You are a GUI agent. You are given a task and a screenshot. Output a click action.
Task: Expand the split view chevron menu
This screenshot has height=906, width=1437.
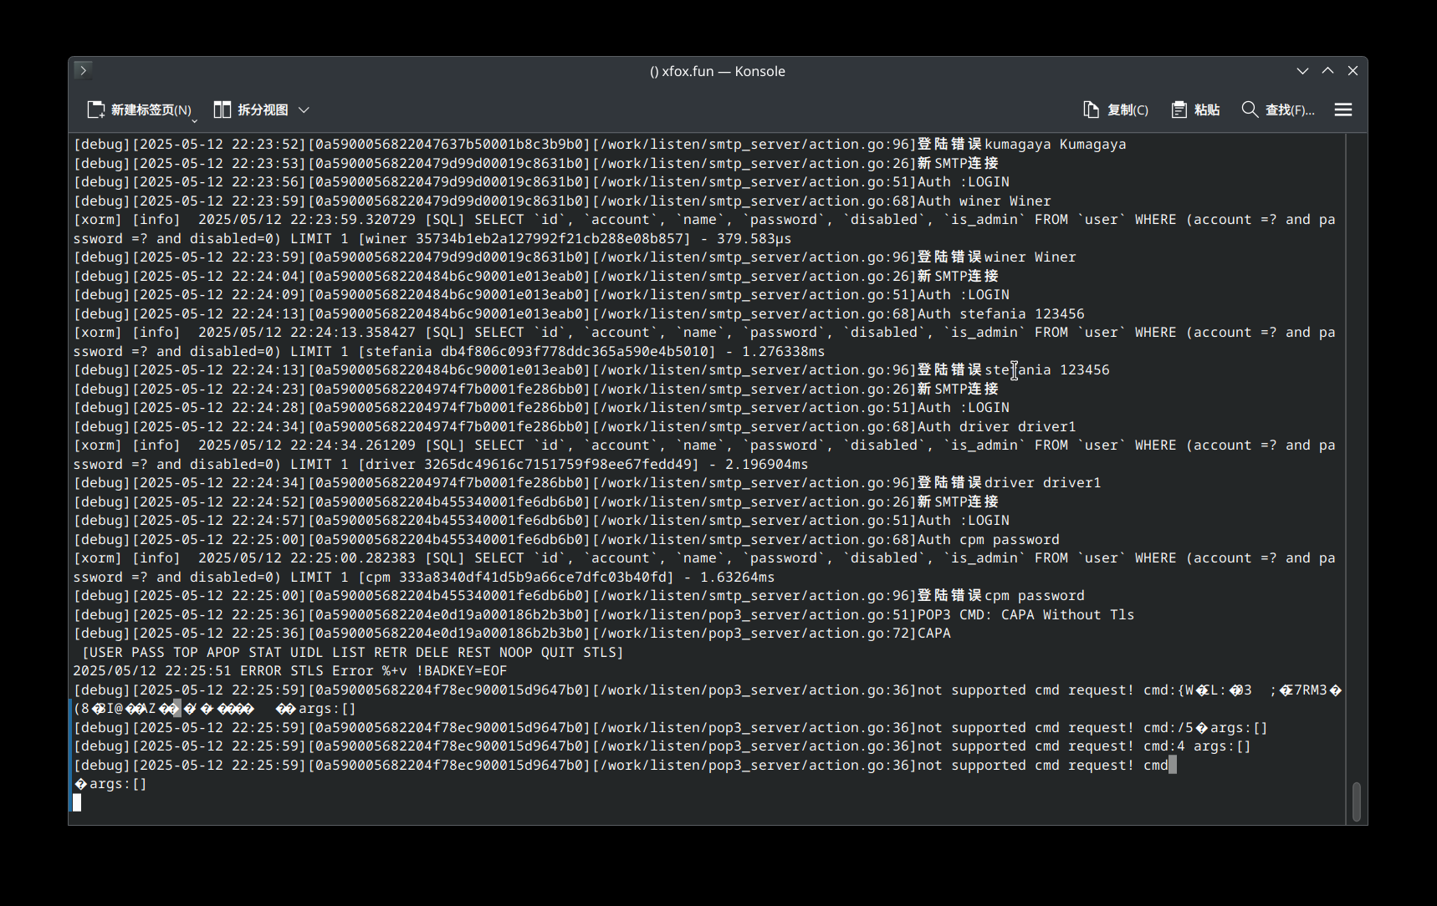pos(304,109)
